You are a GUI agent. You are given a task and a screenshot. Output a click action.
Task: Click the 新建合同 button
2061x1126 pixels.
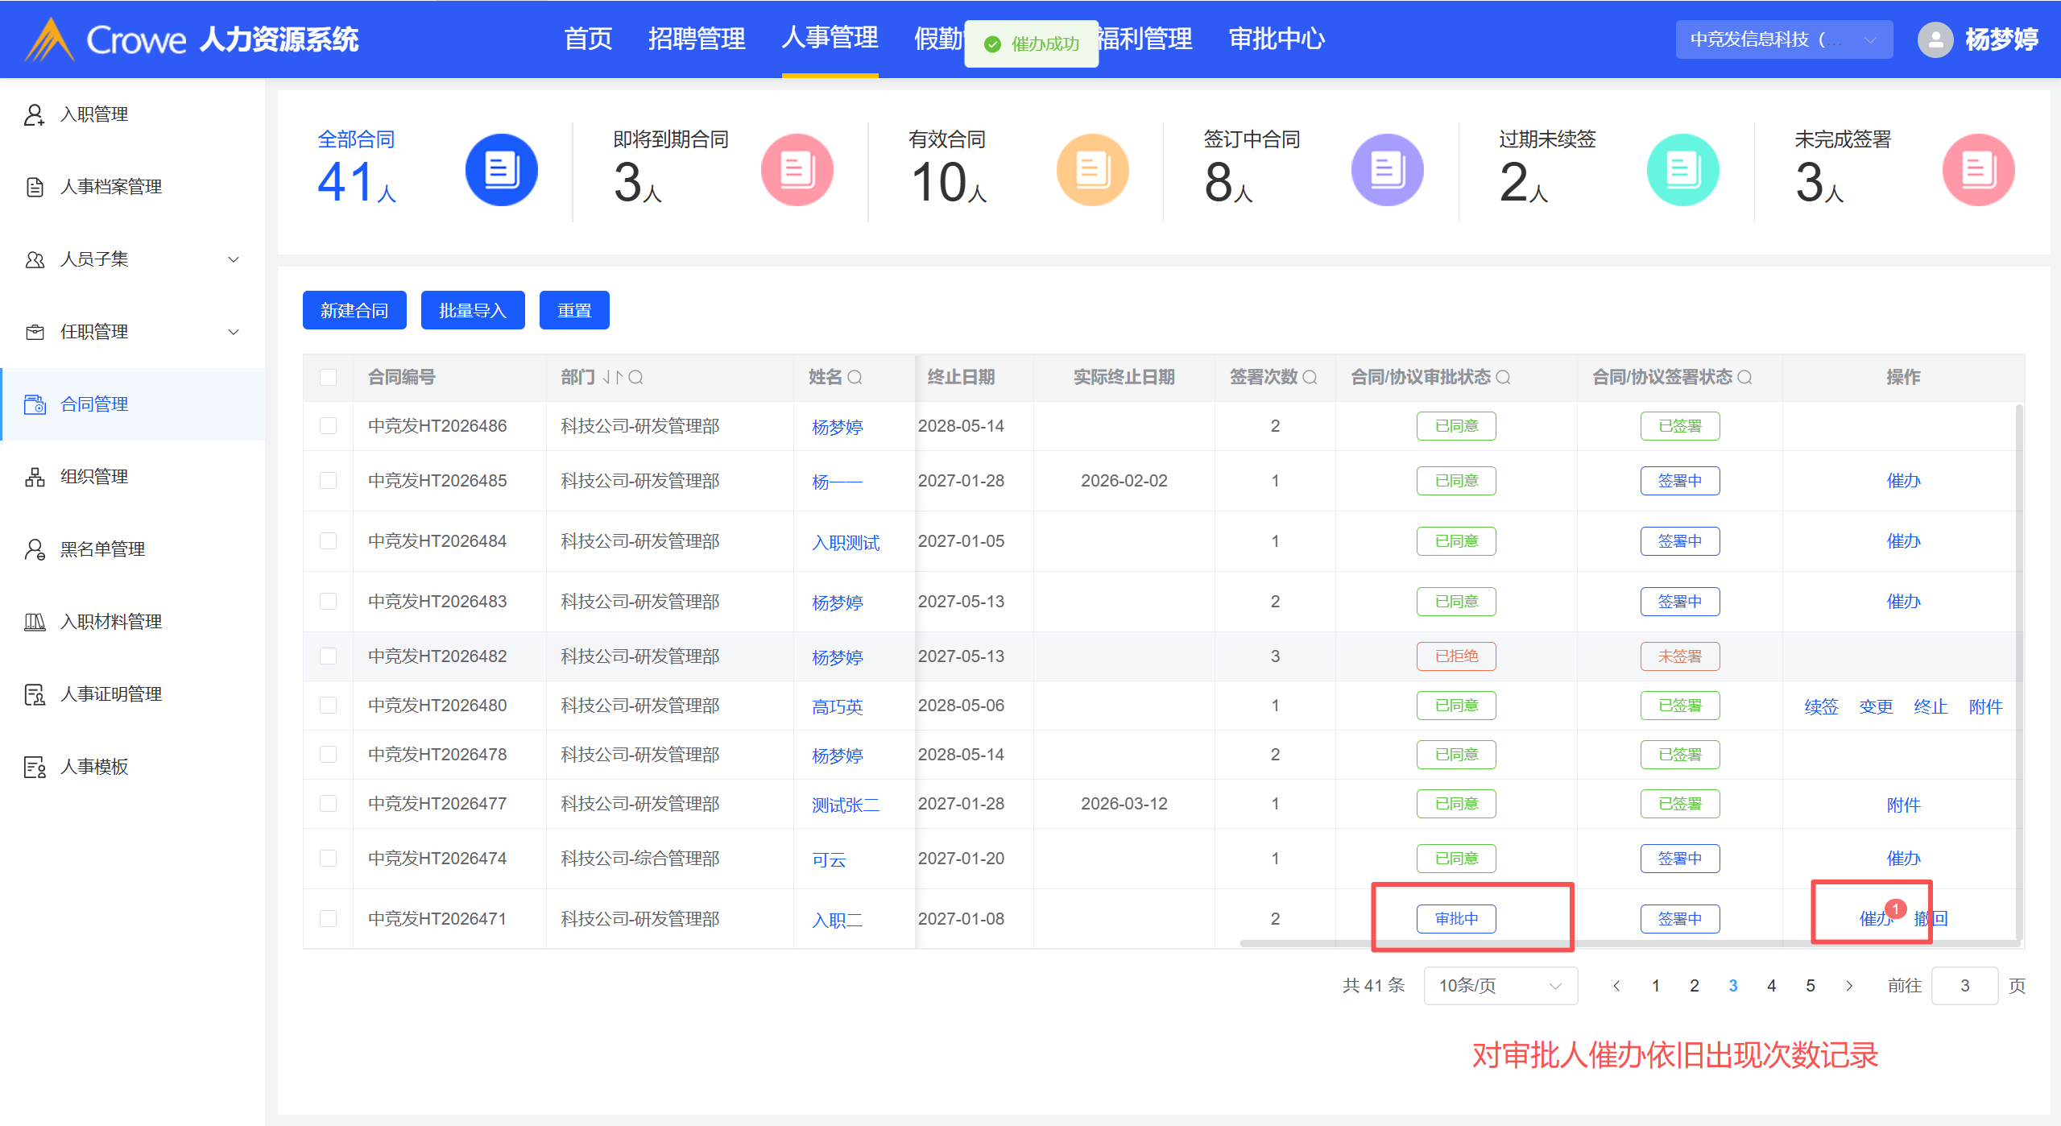click(354, 310)
